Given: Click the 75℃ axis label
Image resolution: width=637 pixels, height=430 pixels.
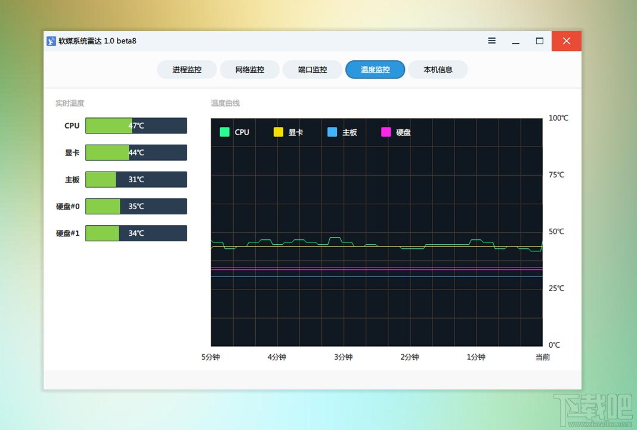Looking at the screenshot, I should tap(556, 175).
